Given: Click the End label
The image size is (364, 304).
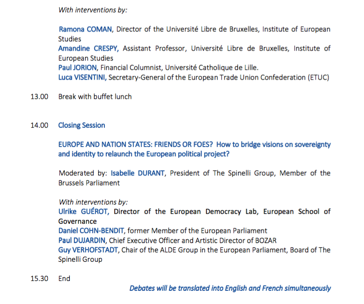Looking at the screenshot, I should pyautogui.click(x=64, y=278).
